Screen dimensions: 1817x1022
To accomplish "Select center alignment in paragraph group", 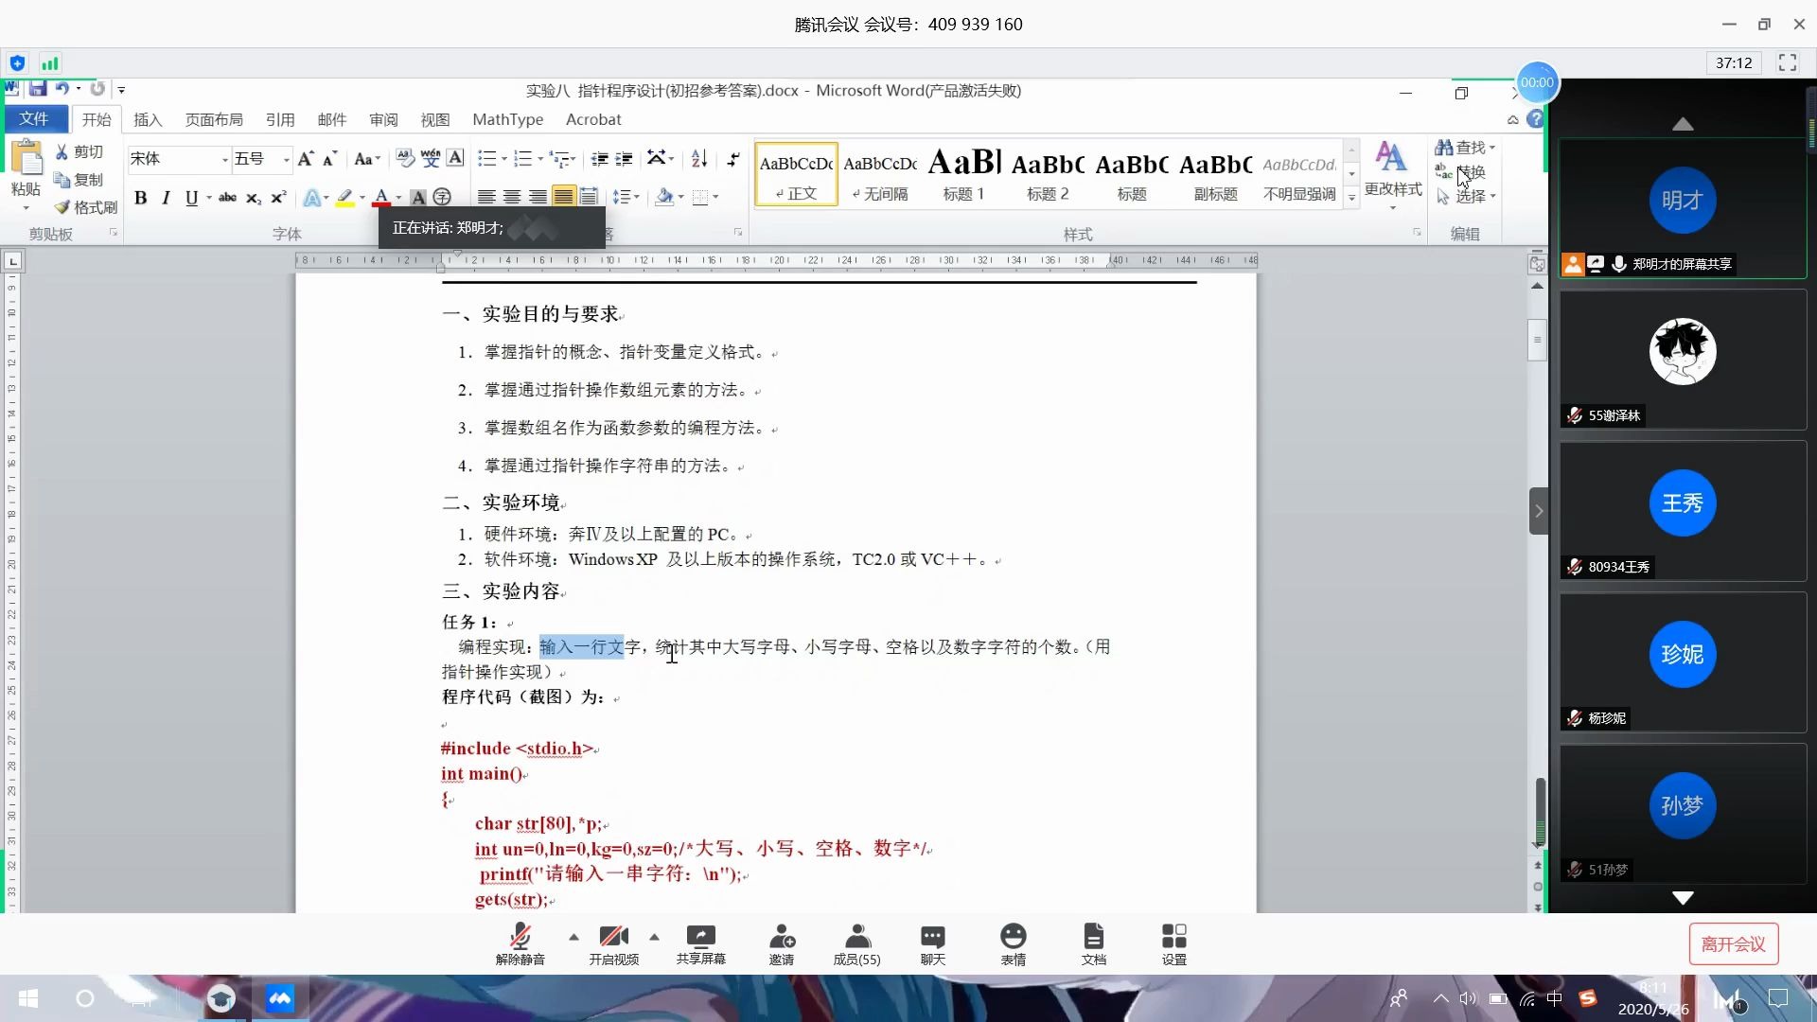I will 512,196.
